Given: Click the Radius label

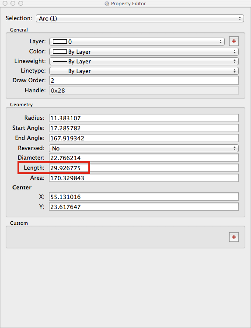Looking at the screenshot, I should 34,118.
